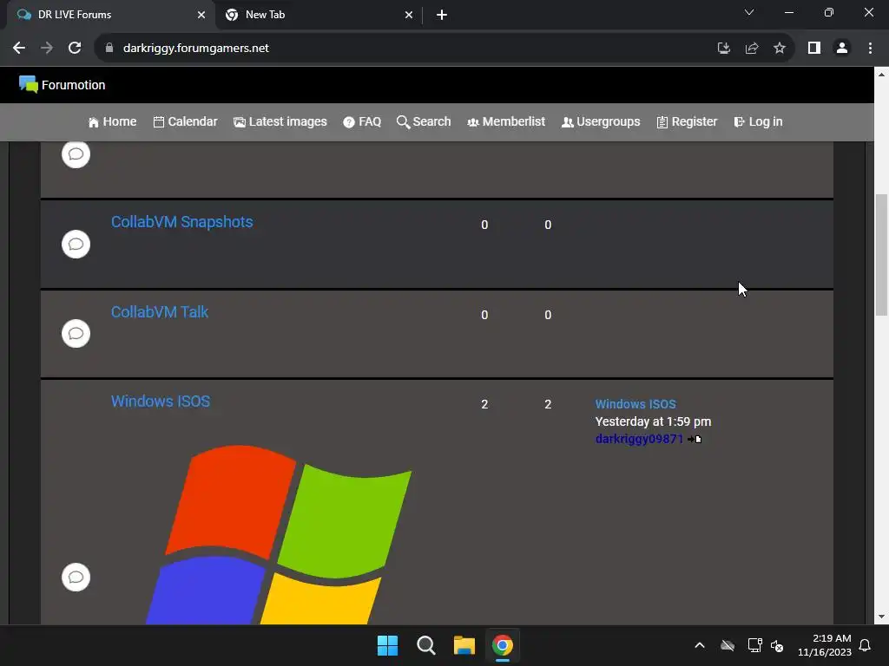Open the Calendar nav link
Viewport: 889px width, 666px height.
[186, 121]
